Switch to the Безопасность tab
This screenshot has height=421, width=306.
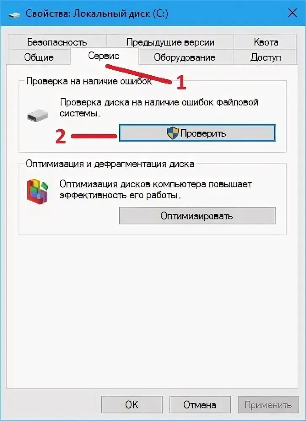(x=57, y=42)
